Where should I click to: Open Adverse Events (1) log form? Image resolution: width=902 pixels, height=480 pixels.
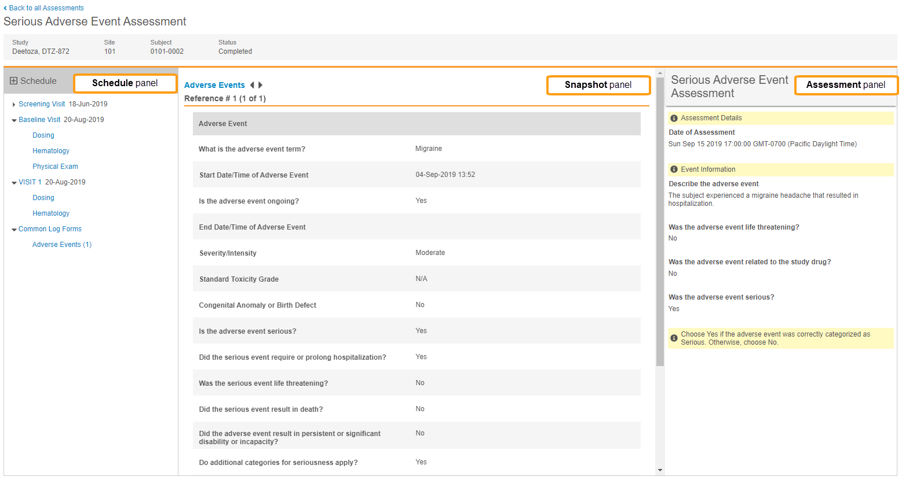62,245
